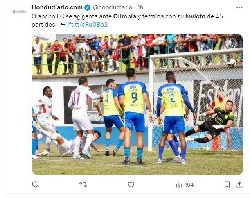Click the view count number 164

pos(189,185)
